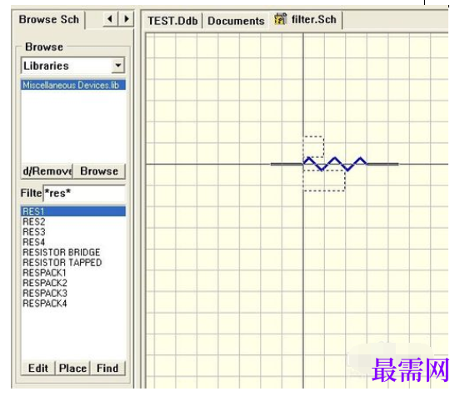Image resolution: width=465 pixels, height=396 pixels.
Task: Switch to the TEST.Ddb tab
Action: [x=172, y=21]
